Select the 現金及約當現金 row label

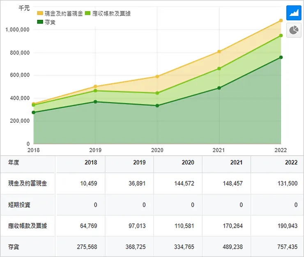(28, 183)
